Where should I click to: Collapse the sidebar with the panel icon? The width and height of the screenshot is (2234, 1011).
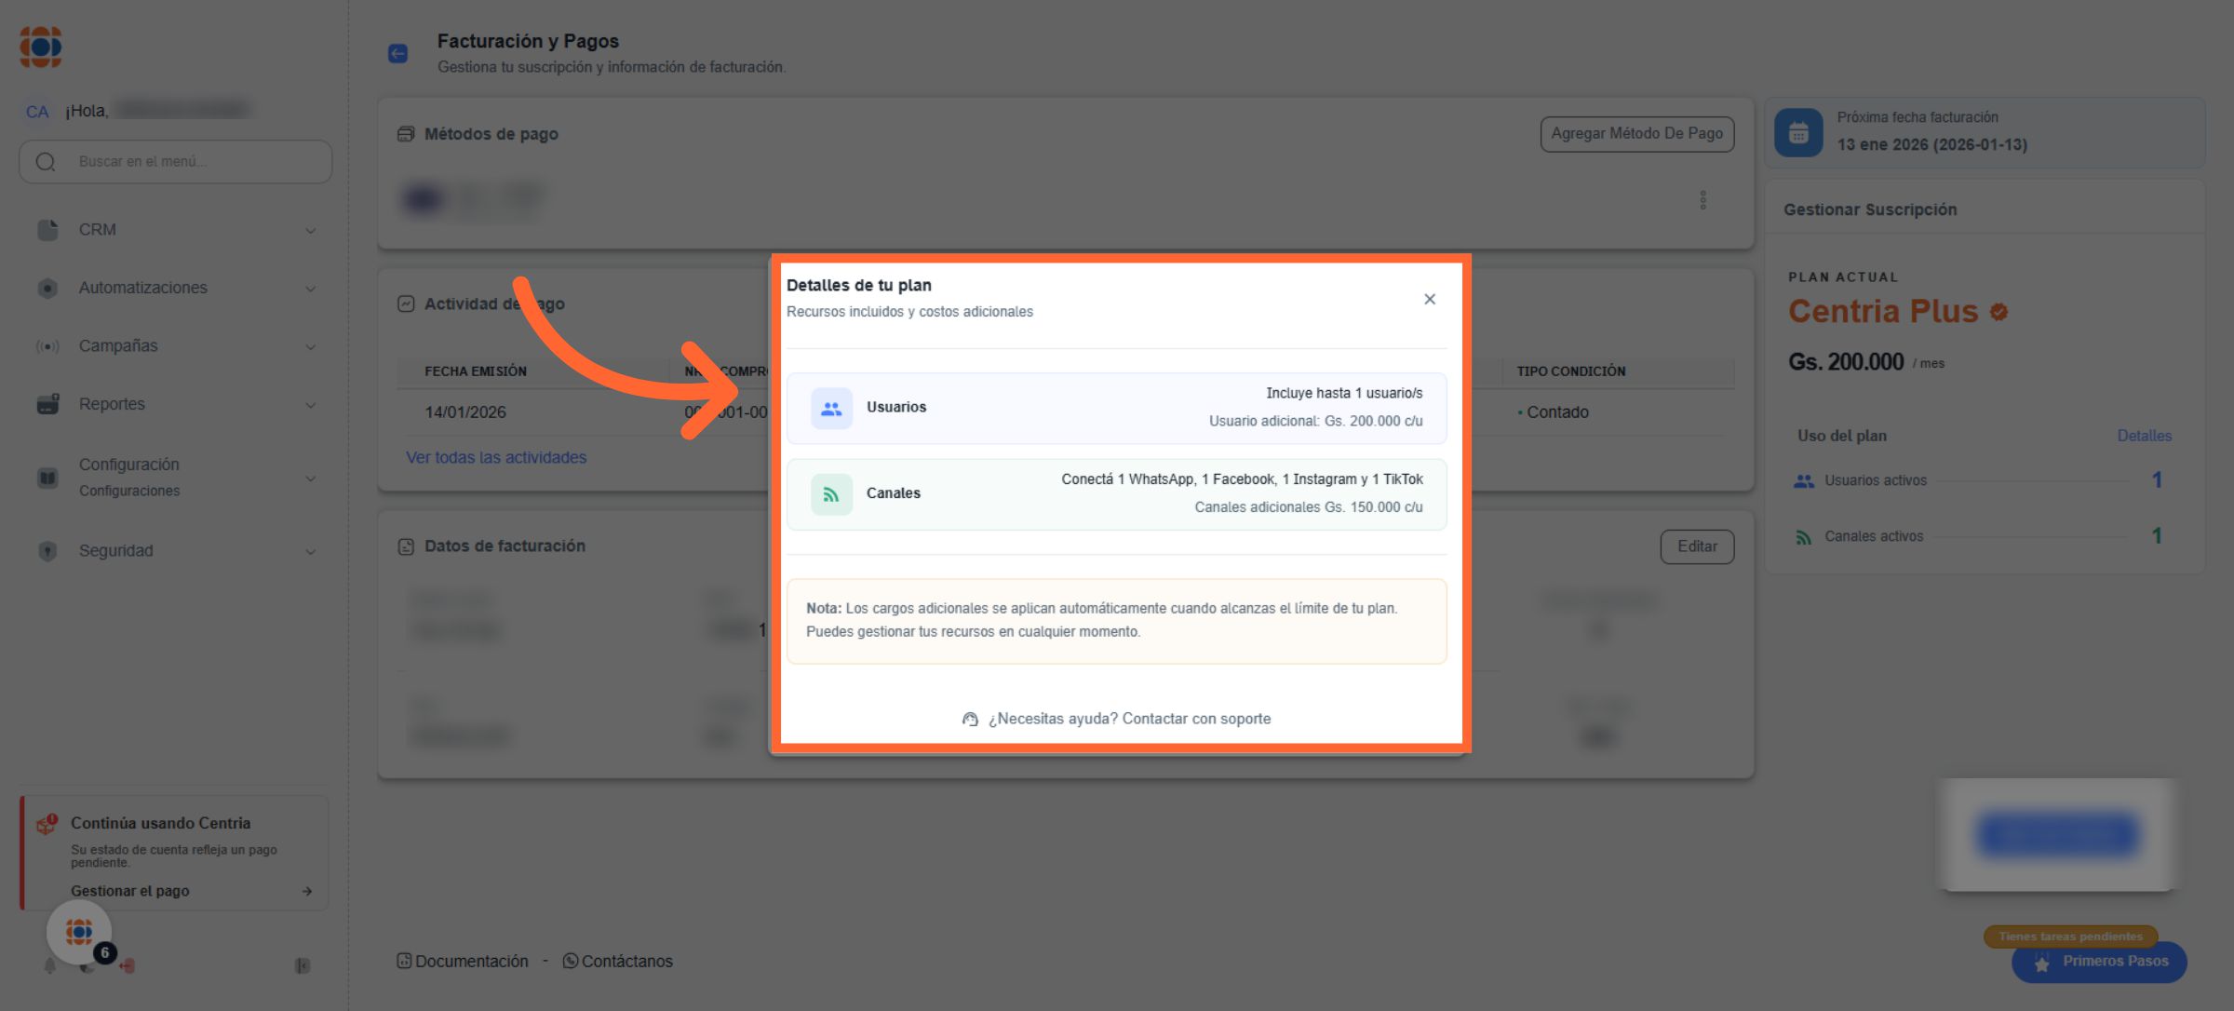(x=303, y=966)
